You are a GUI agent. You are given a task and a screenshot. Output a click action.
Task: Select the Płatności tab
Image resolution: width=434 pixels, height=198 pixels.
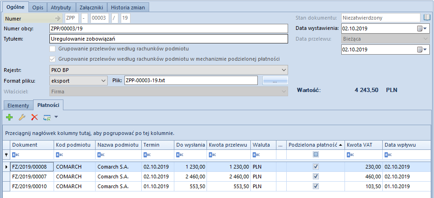pyautogui.click(x=48, y=105)
